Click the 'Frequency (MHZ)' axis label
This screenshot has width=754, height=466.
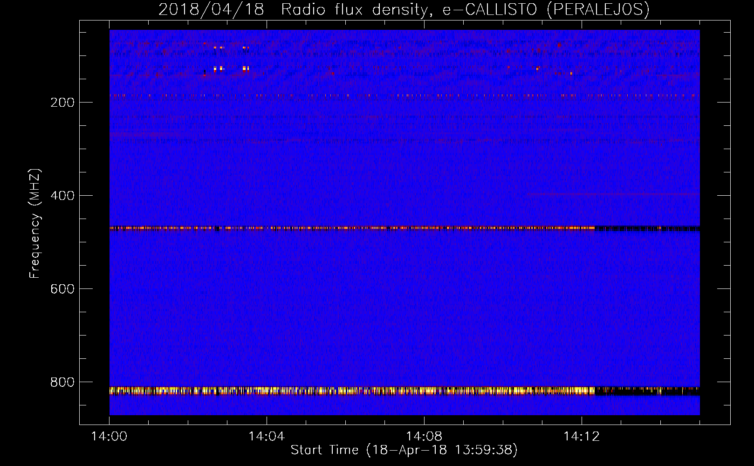pos(35,224)
